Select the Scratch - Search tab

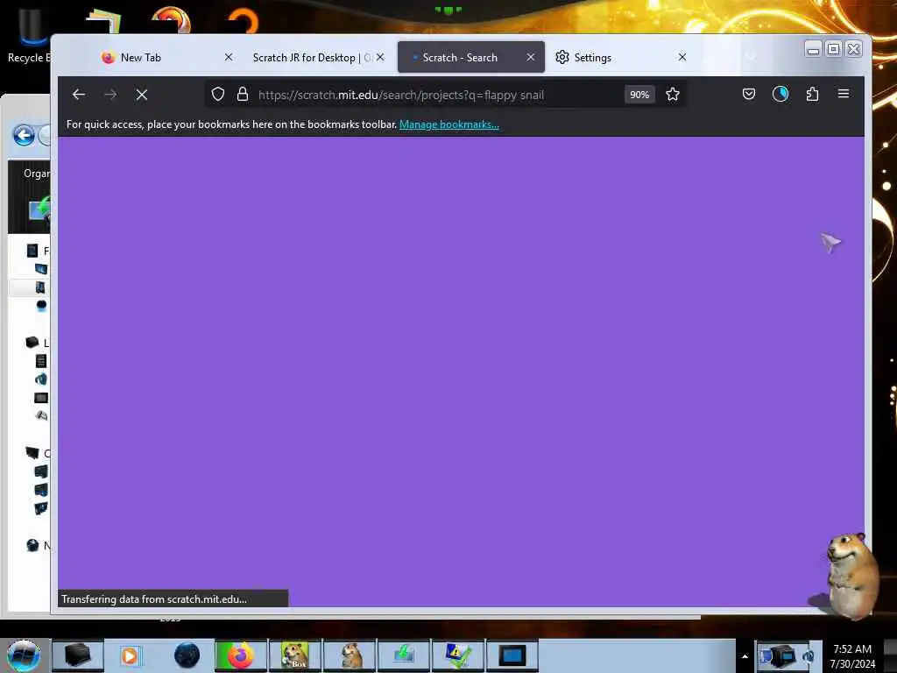(x=470, y=57)
